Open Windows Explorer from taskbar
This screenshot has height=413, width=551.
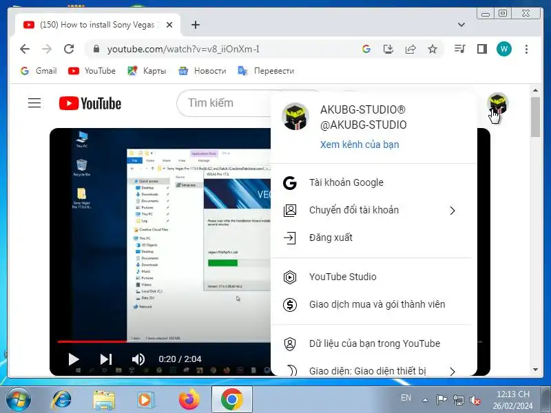coord(104,400)
